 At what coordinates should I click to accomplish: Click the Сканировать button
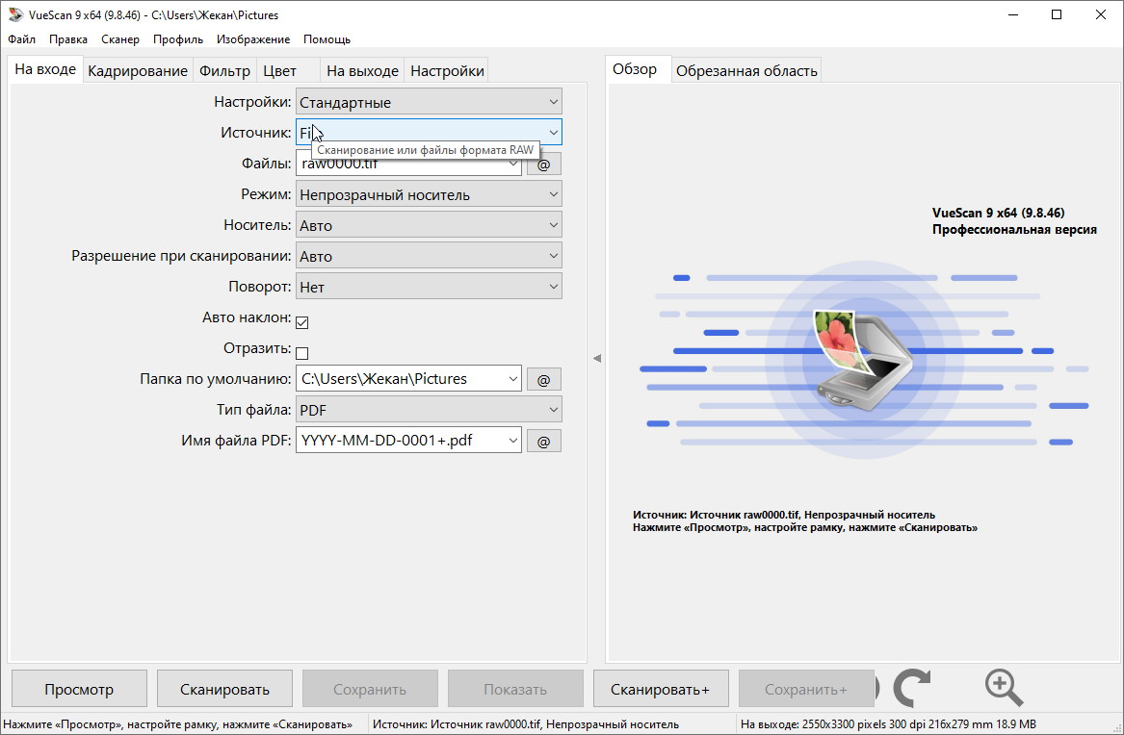(224, 689)
